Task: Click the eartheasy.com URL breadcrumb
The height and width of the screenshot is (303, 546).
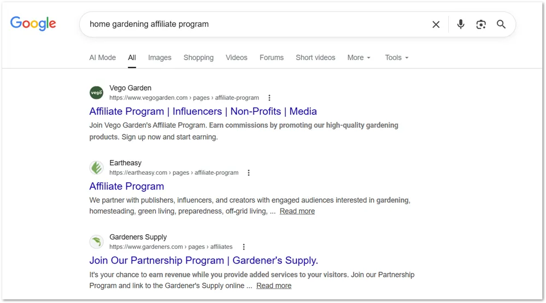Action: point(174,173)
